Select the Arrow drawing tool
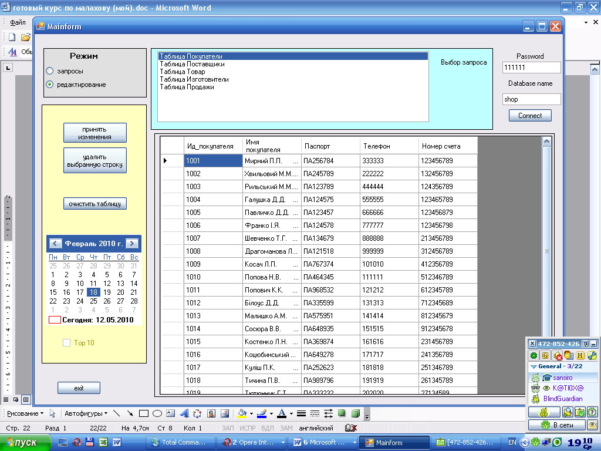601x451 pixels. coord(130,413)
